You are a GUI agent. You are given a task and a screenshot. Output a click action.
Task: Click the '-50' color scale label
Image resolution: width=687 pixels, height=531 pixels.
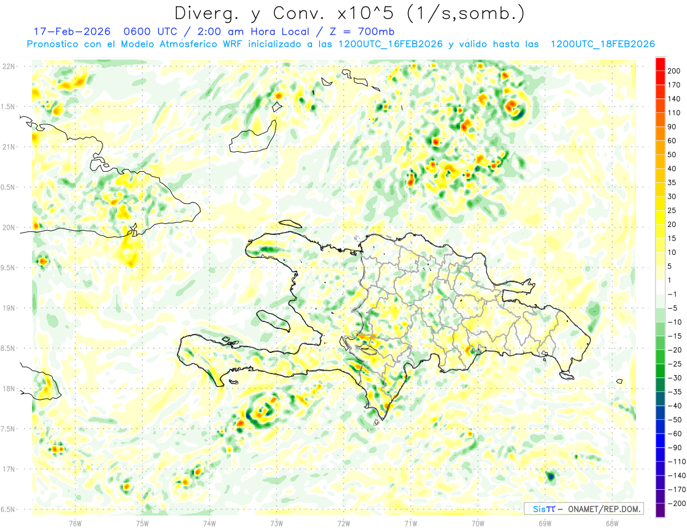tap(676, 420)
